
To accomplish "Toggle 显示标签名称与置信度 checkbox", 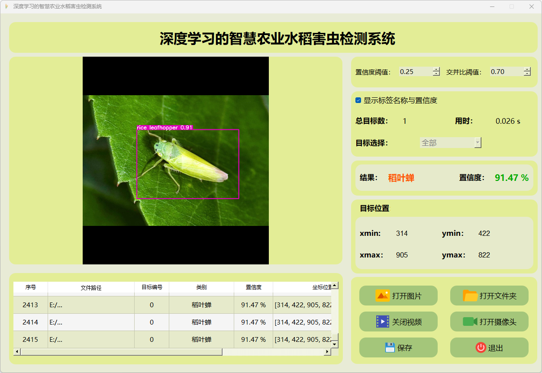I will pos(358,100).
